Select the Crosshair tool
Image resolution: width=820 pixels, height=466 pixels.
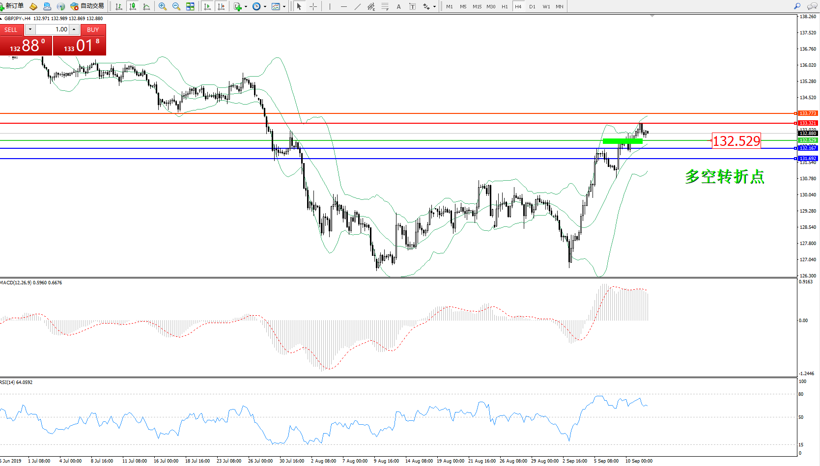pyautogui.click(x=313, y=6)
